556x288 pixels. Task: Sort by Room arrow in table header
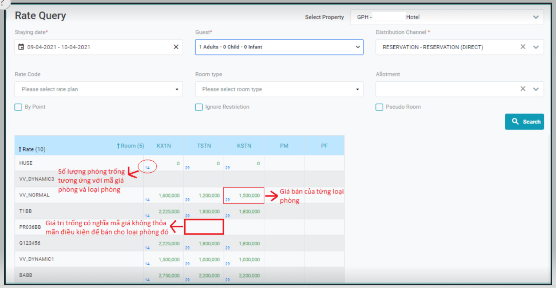(118, 146)
